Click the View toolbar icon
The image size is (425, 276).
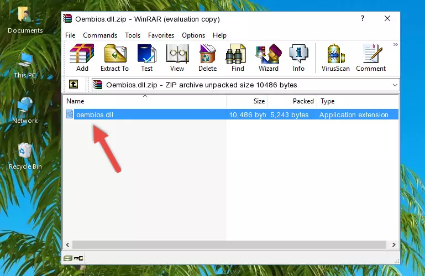(x=177, y=58)
